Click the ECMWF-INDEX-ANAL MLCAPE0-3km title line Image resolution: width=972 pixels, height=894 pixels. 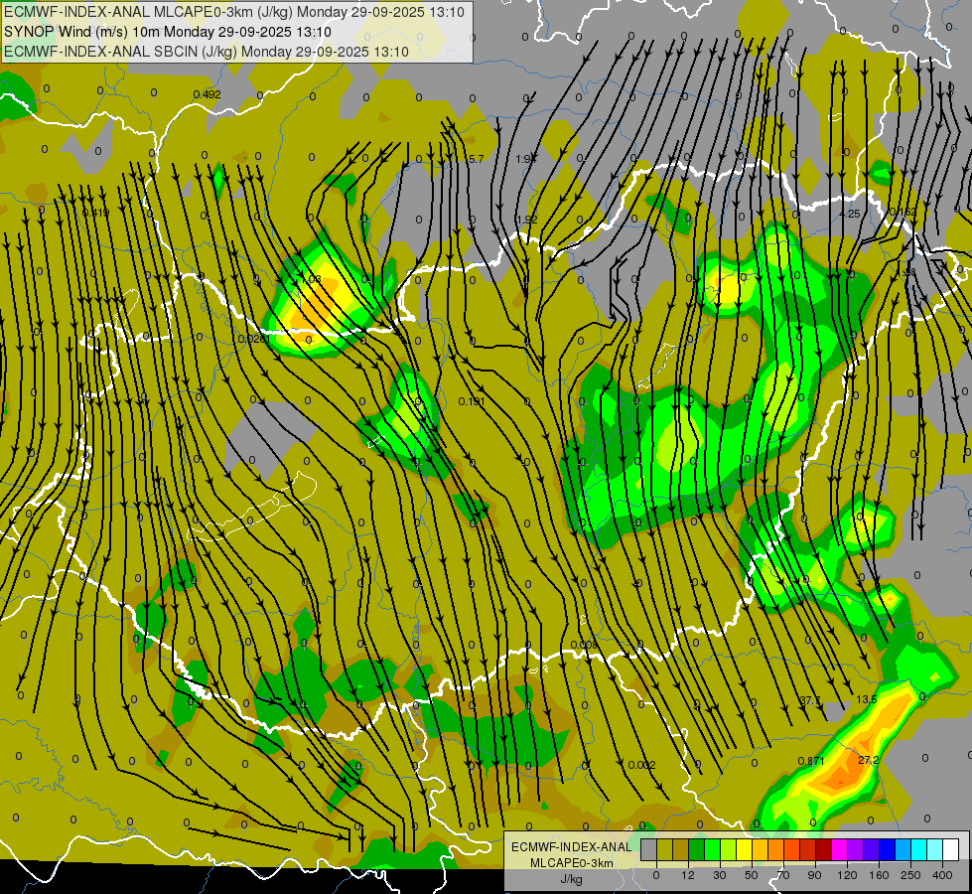pyautogui.click(x=234, y=12)
